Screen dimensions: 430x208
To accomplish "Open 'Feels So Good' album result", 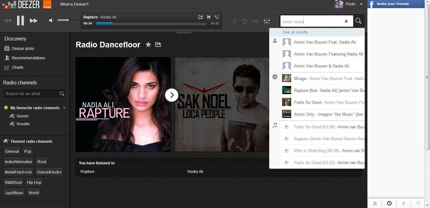I will [x=322, y=102].
